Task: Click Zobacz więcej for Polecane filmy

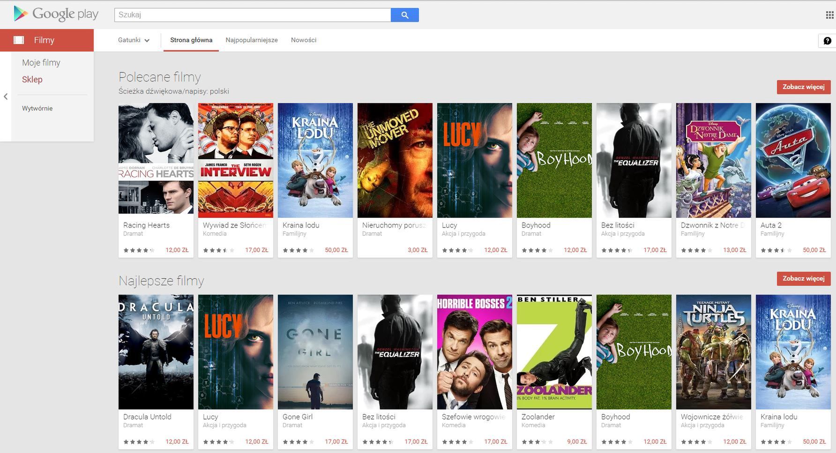Action: pyautogui.click(x=804, y=87)
